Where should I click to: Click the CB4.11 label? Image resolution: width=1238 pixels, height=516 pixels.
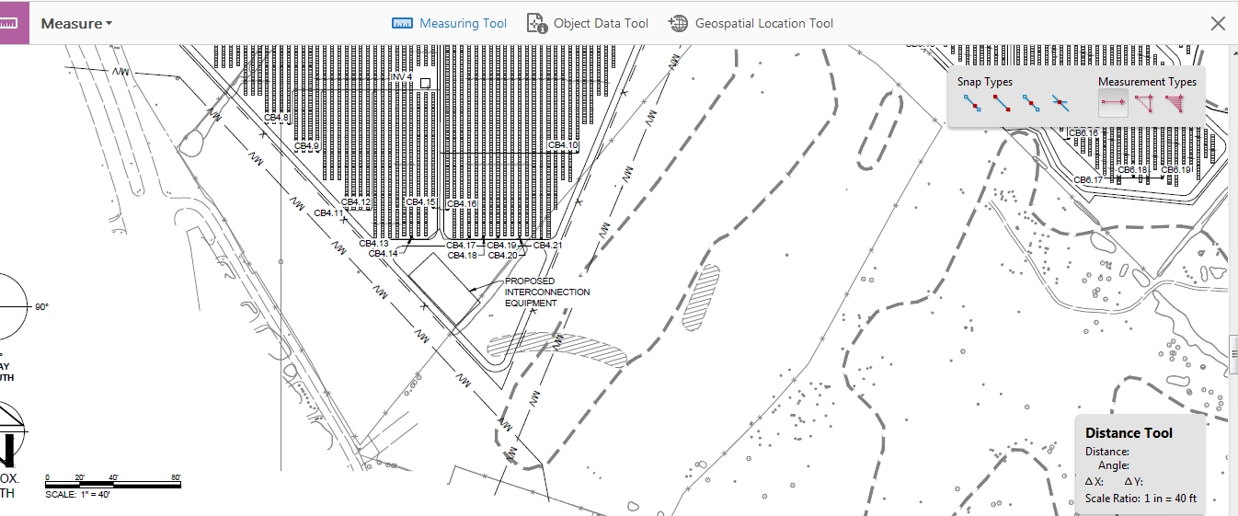pos(328,212)
